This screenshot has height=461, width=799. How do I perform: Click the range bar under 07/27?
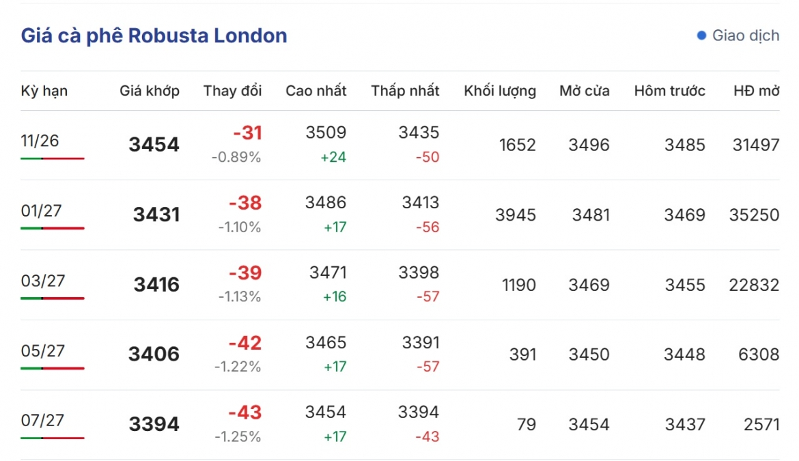(53, 438)
